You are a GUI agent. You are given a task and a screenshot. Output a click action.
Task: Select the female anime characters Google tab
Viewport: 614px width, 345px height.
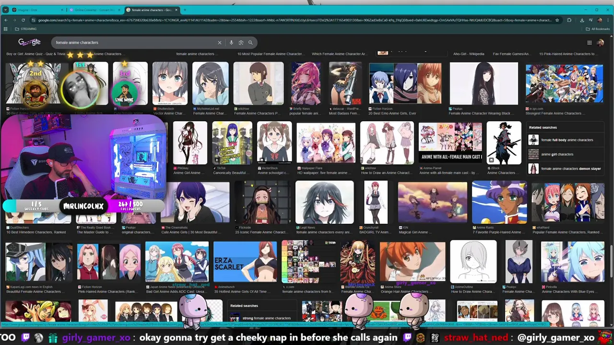coord(152,10)
